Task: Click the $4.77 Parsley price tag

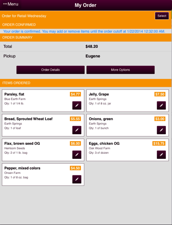Action: (x=75, y=94)
